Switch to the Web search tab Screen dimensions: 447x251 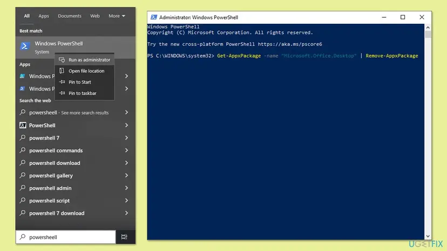(95, 16)
